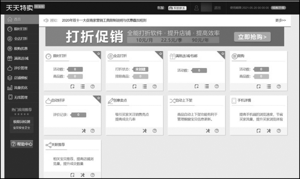Screen dimensions: 300x179
Task: Toggle favorite star on 全店打折 card
Action: pyautogui.click(x=160, y=54)
